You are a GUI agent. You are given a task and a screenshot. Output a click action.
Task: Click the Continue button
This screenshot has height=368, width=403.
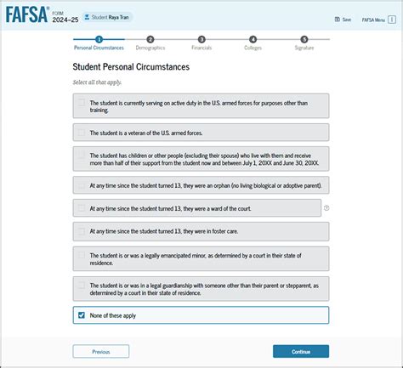(301, 351)
